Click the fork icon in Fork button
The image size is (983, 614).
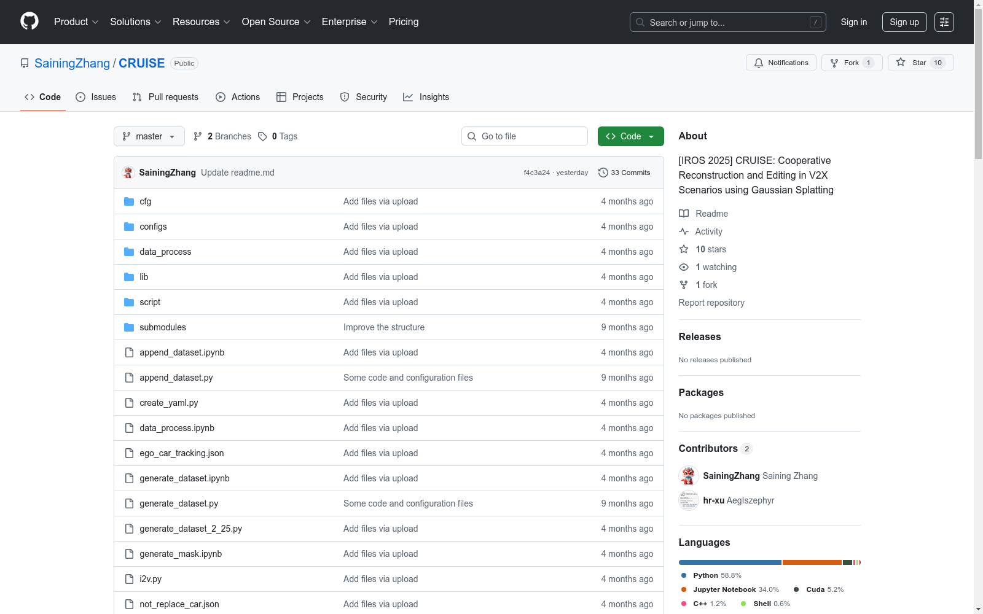tap(834, 63)
